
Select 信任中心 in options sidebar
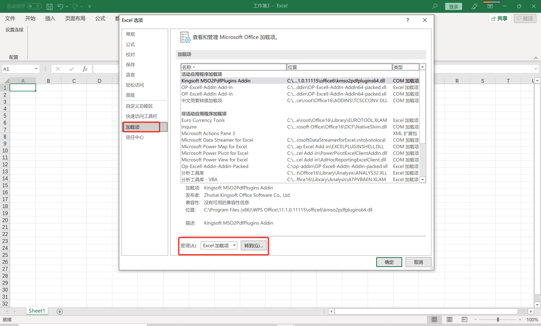tap(135, 137)
